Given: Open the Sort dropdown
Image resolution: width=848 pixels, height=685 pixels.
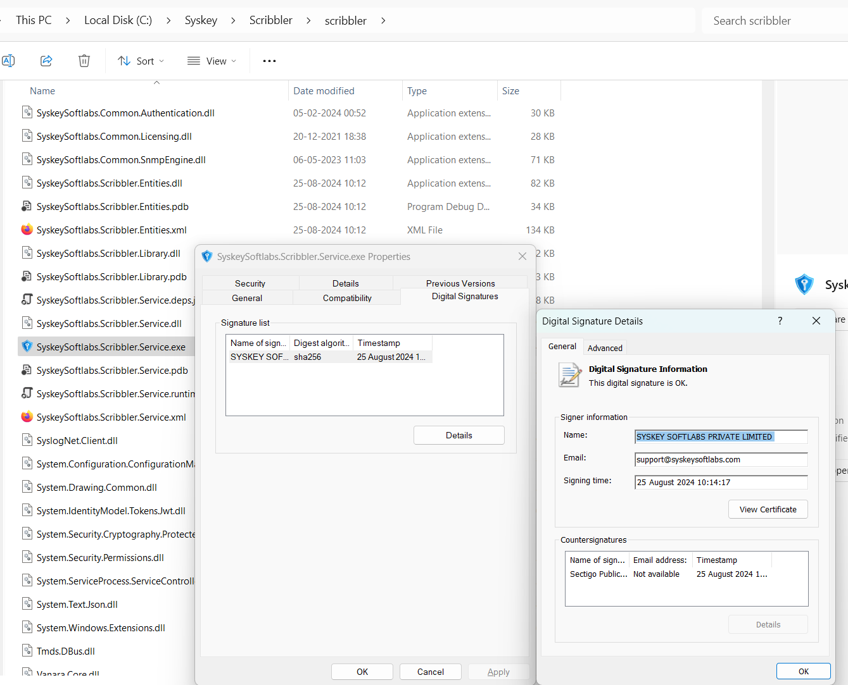Looking at the screenshot, I should tap(141, 60).
